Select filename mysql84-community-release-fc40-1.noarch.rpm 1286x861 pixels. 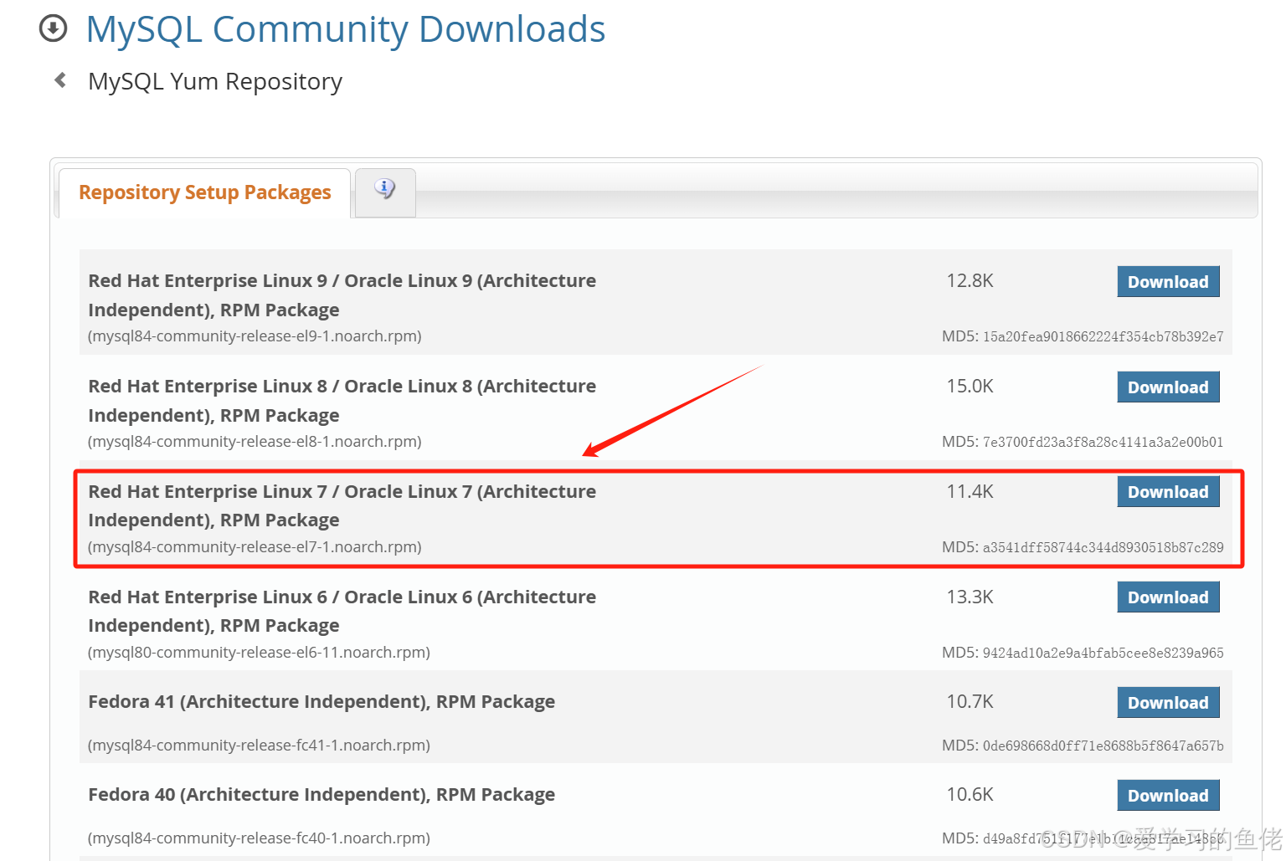tap(259, 838)
